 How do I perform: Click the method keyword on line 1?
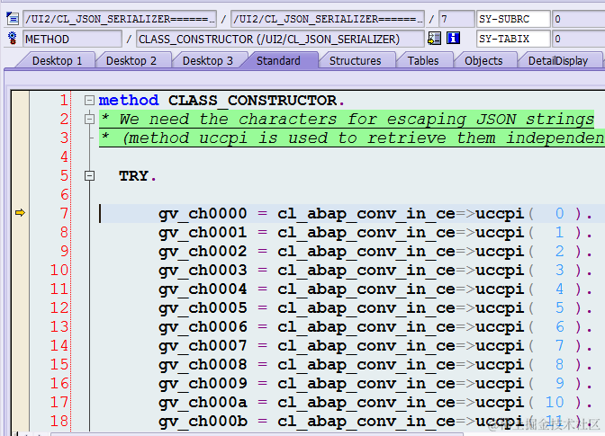(x=129, y=101)
